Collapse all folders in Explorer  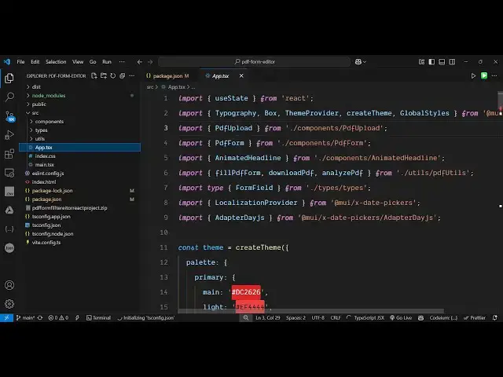click(x=123, y=76)
